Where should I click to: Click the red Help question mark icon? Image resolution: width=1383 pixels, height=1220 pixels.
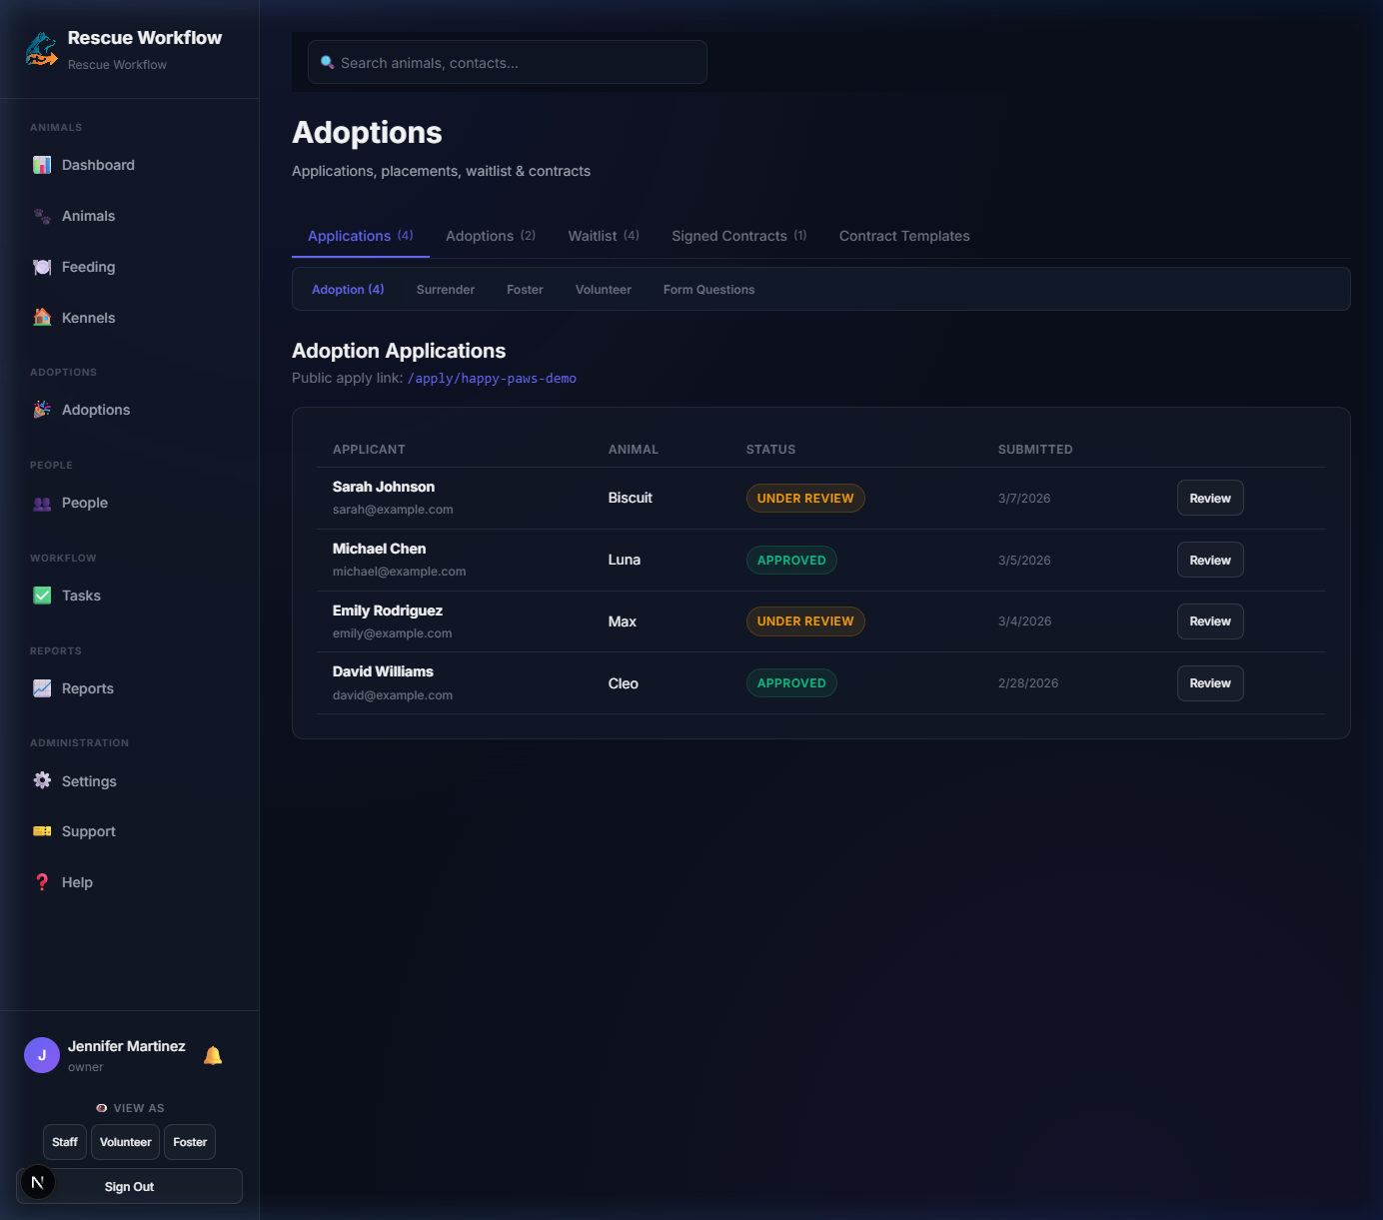click(42, 882)
